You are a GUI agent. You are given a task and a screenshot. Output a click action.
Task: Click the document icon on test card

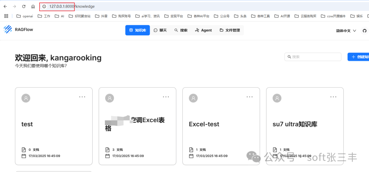click(24, 150)
